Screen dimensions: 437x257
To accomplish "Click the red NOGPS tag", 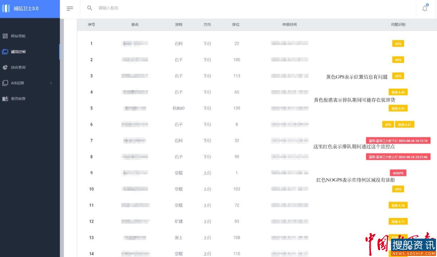I will (398, 173).
